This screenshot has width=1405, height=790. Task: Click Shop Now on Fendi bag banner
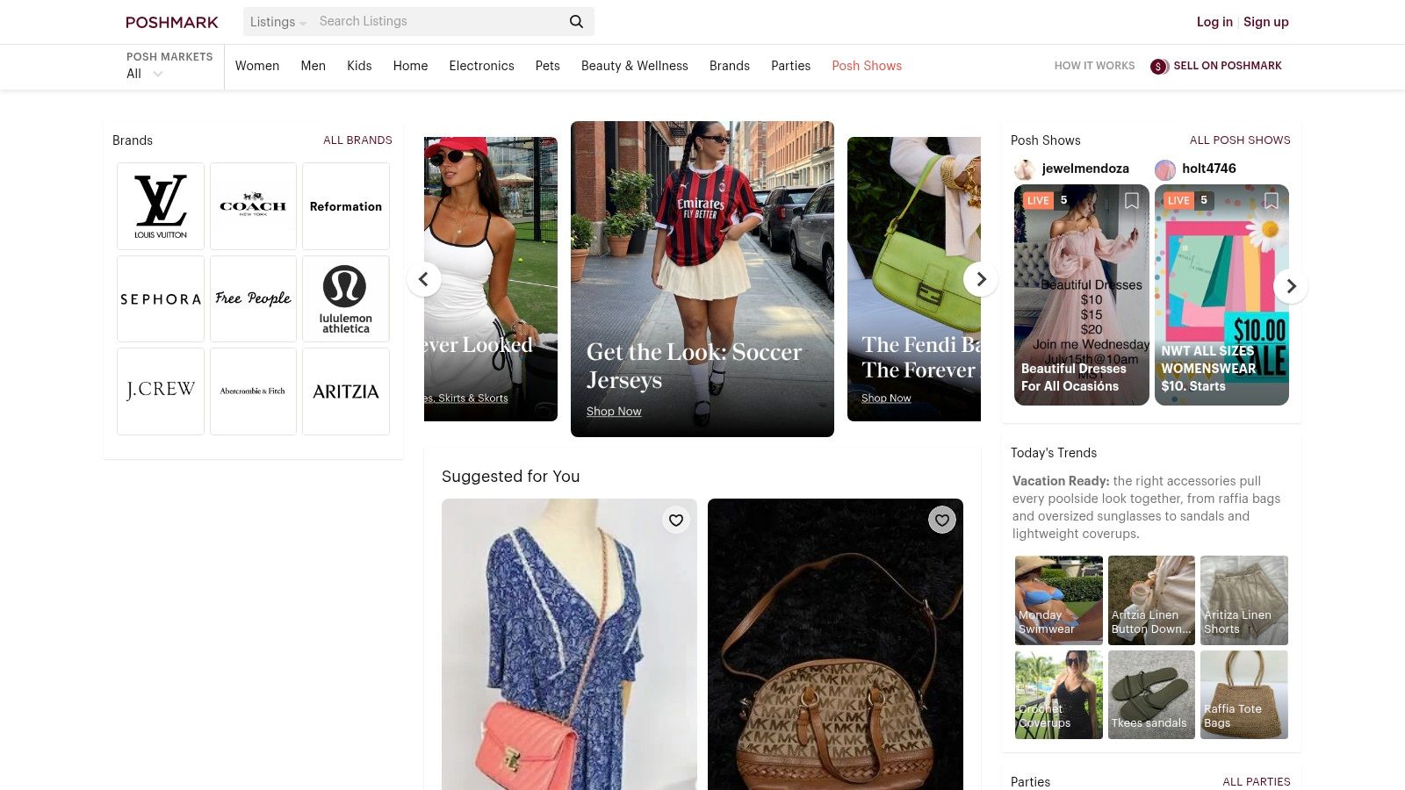pyautogui.click(x=886, y=399)
